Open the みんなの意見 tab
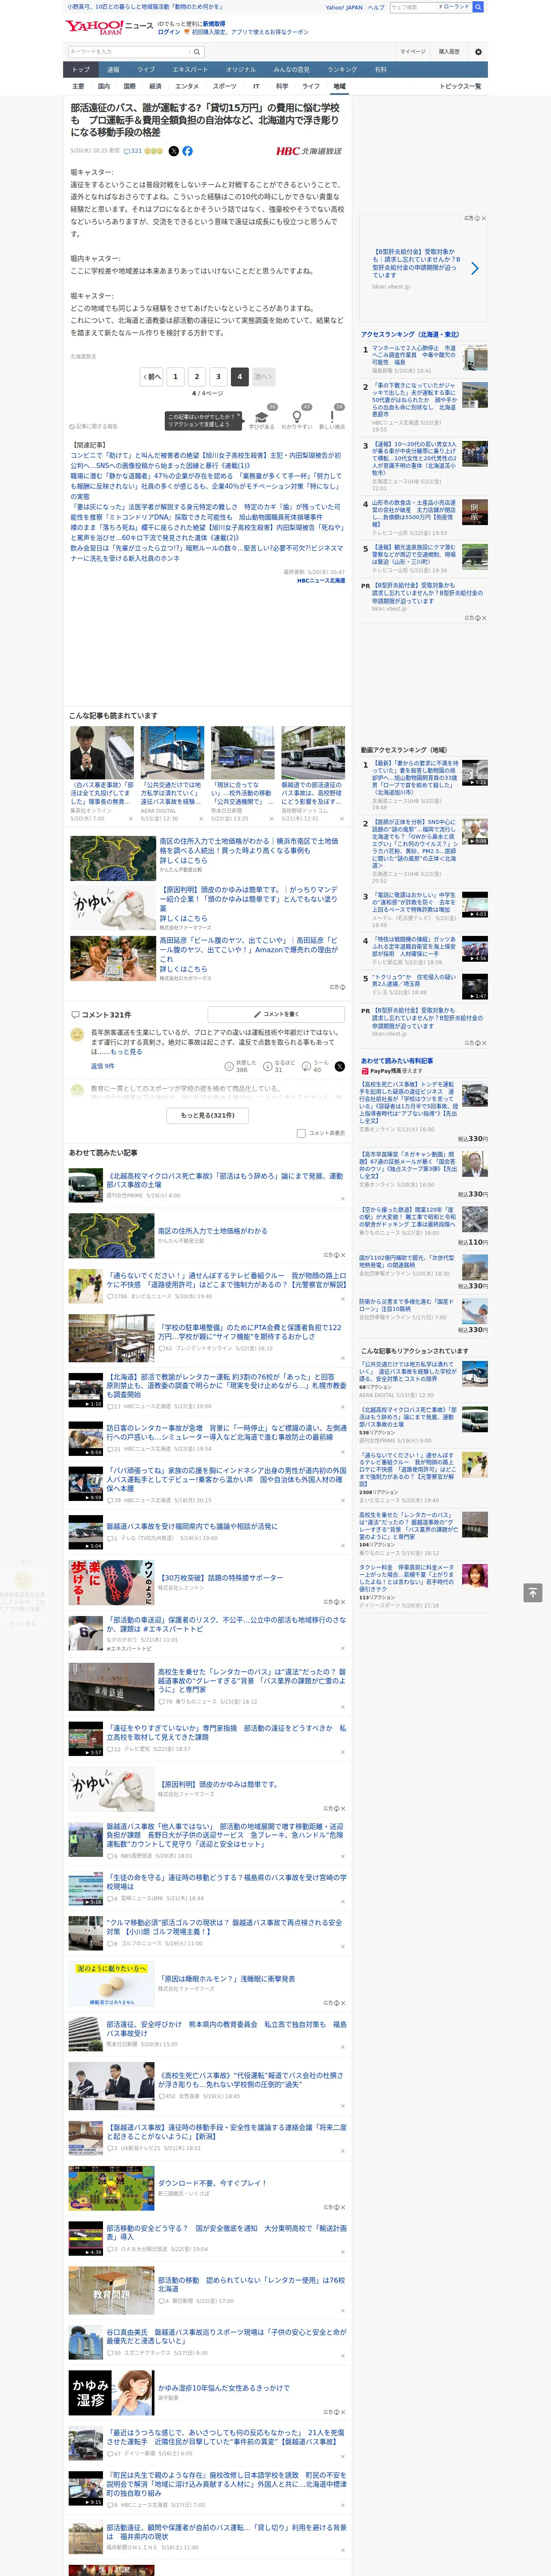 (x=292, y=69)
